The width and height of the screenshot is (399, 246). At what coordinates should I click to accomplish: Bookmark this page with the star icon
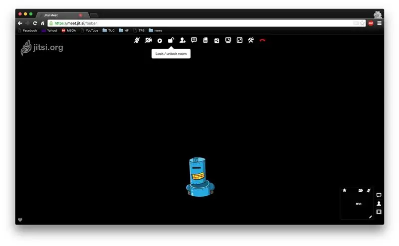click(x=363, y=23)
